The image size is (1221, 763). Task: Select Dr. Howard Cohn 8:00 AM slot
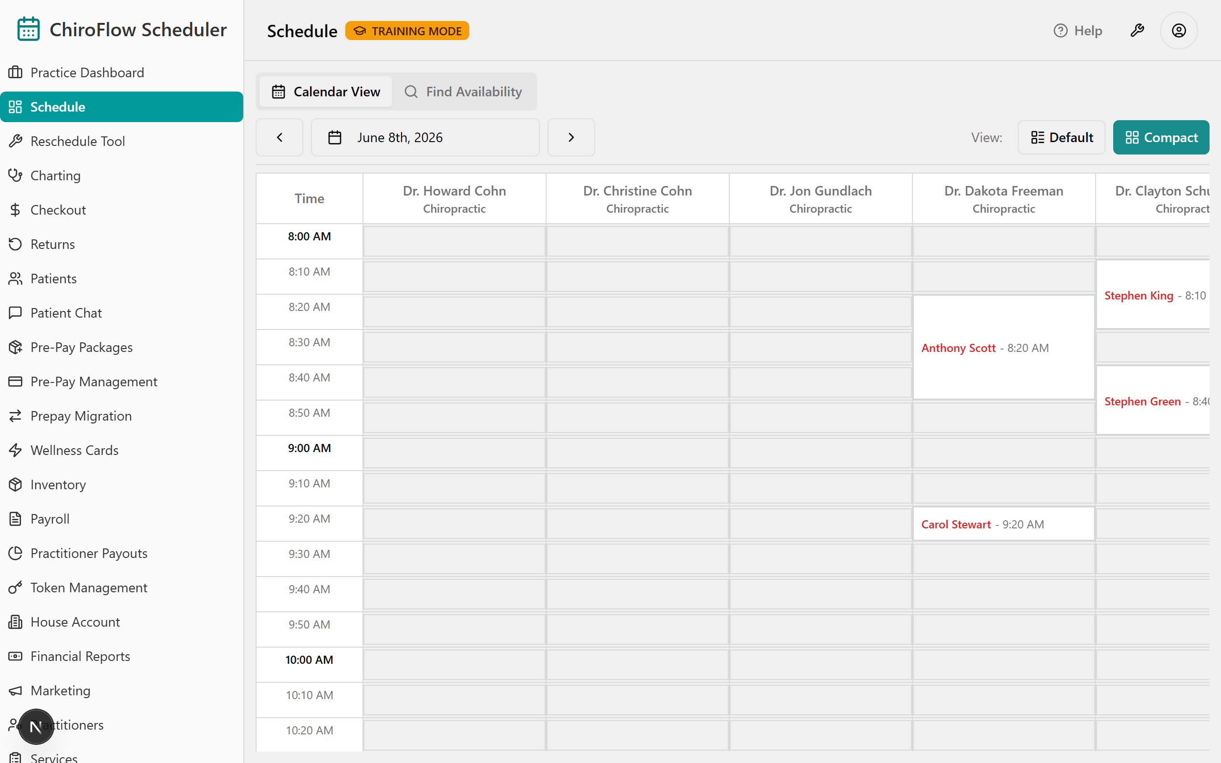tap(454, 241)
